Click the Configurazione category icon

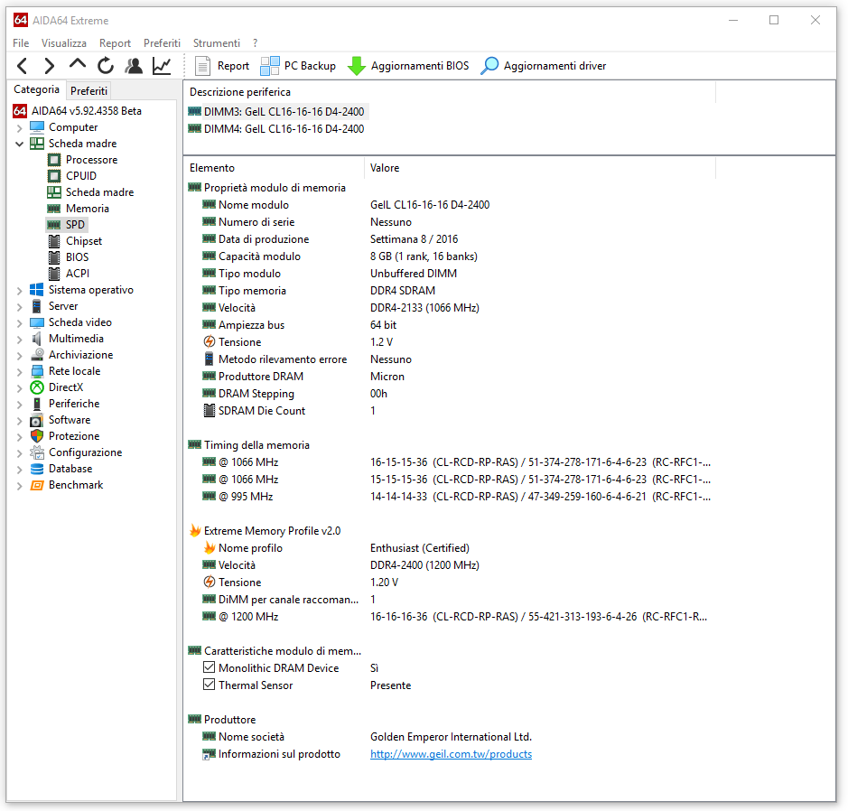pos(37,452)
